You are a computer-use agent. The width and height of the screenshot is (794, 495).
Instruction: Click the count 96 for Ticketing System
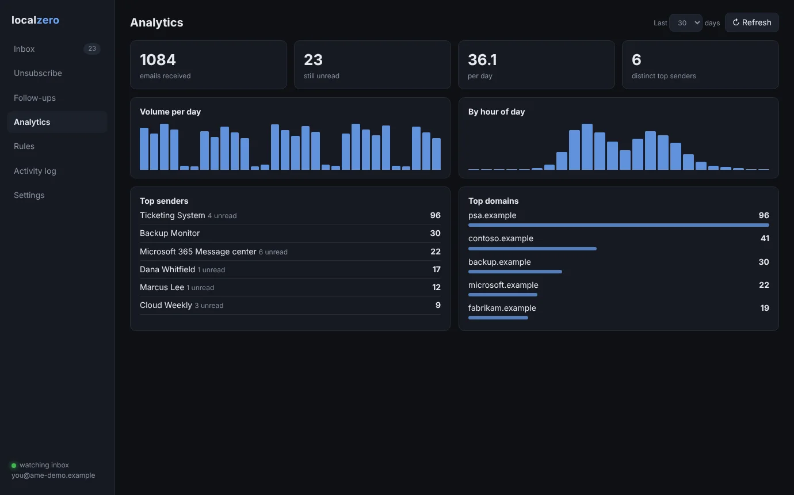[x=435, y=215]
